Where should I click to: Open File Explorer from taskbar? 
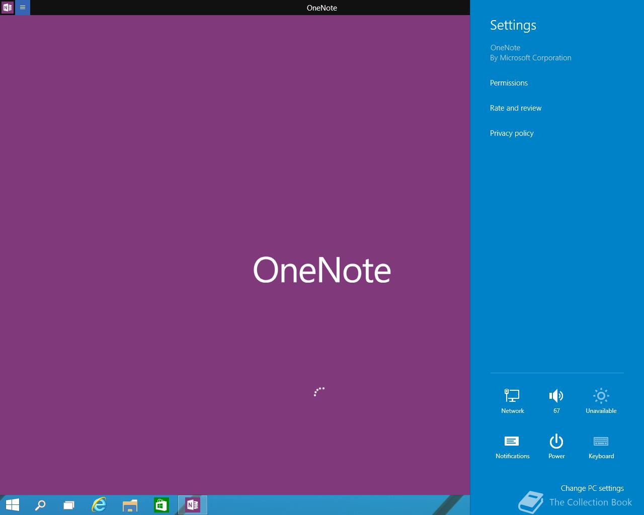[130, 505]
